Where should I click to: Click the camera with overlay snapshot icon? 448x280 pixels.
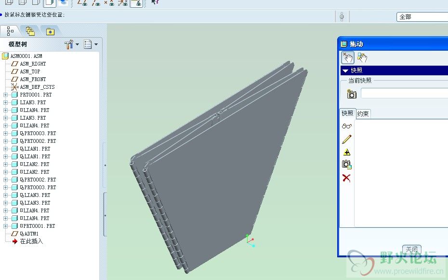[346, 164]
